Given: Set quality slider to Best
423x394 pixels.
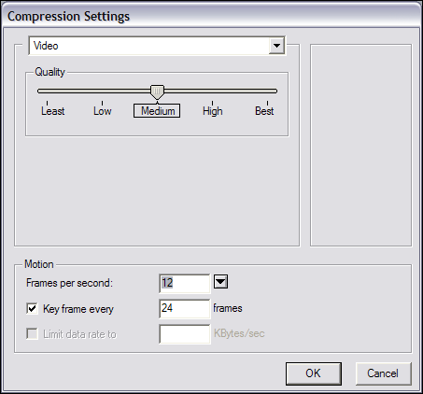Looking at the screenshot, I should tap(264, 111).
